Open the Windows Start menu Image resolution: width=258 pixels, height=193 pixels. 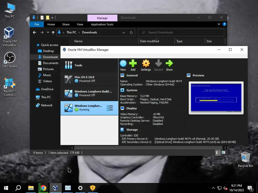(x=6, y=188)
